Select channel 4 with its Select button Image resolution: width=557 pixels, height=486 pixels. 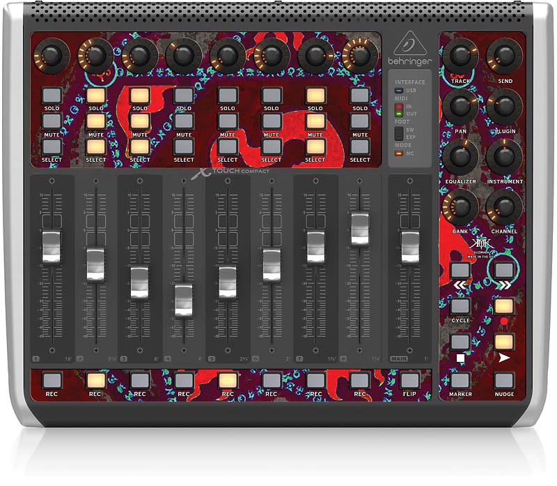[184, 146]
